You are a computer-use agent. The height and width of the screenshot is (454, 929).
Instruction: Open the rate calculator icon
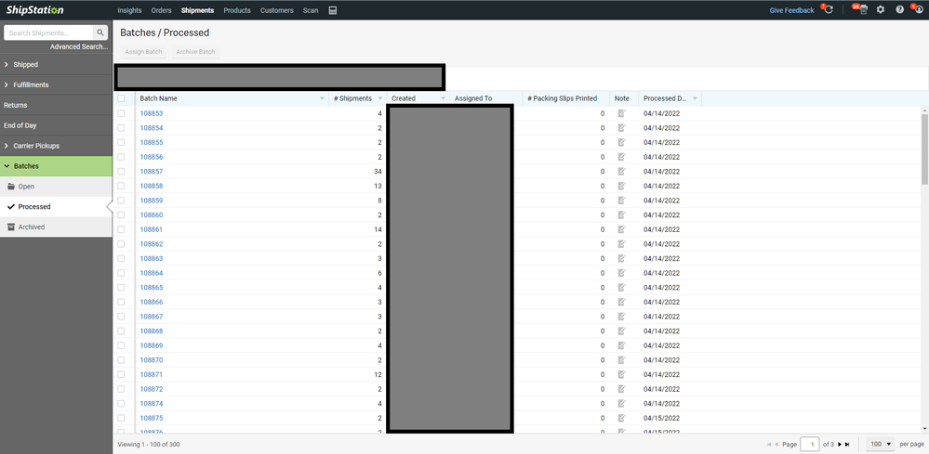tap(333, 10)
